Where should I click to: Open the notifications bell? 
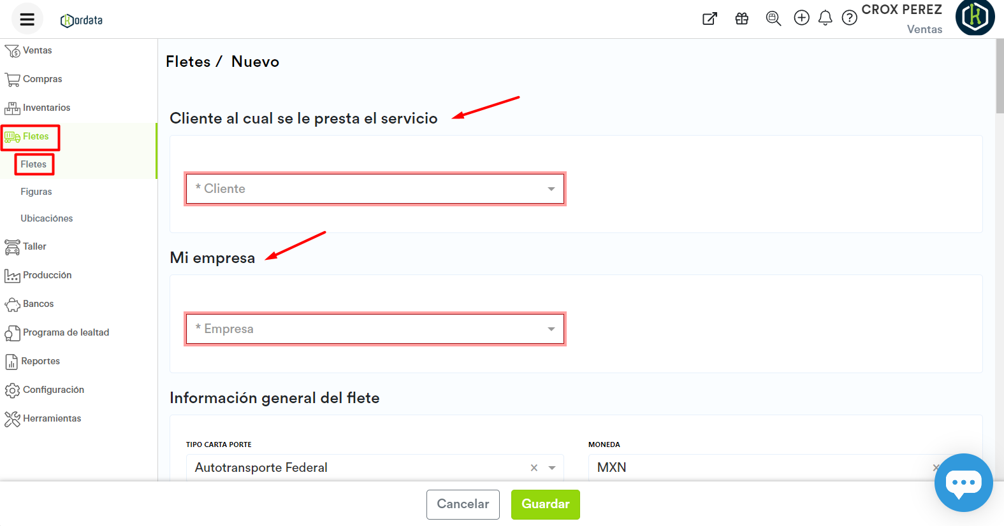tap(825, 18)
